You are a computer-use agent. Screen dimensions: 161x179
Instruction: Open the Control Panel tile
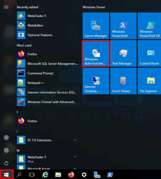point(149,53)
